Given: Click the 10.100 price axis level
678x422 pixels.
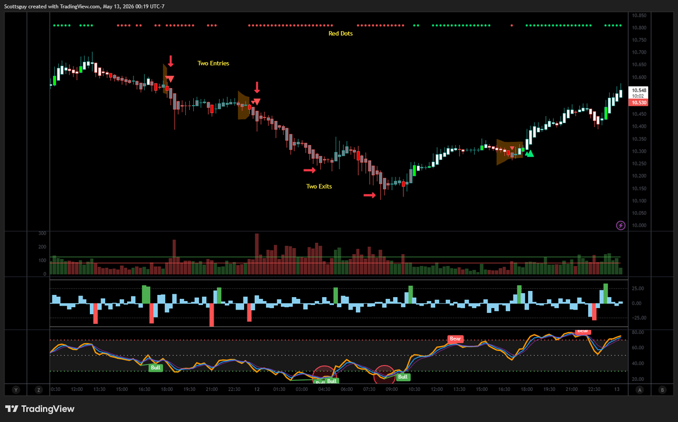Looking at the screenshot, I should pos(639,201).
